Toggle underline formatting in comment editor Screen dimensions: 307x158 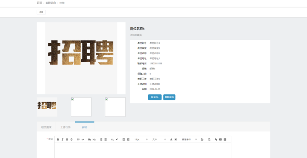(x=67, y=140)
